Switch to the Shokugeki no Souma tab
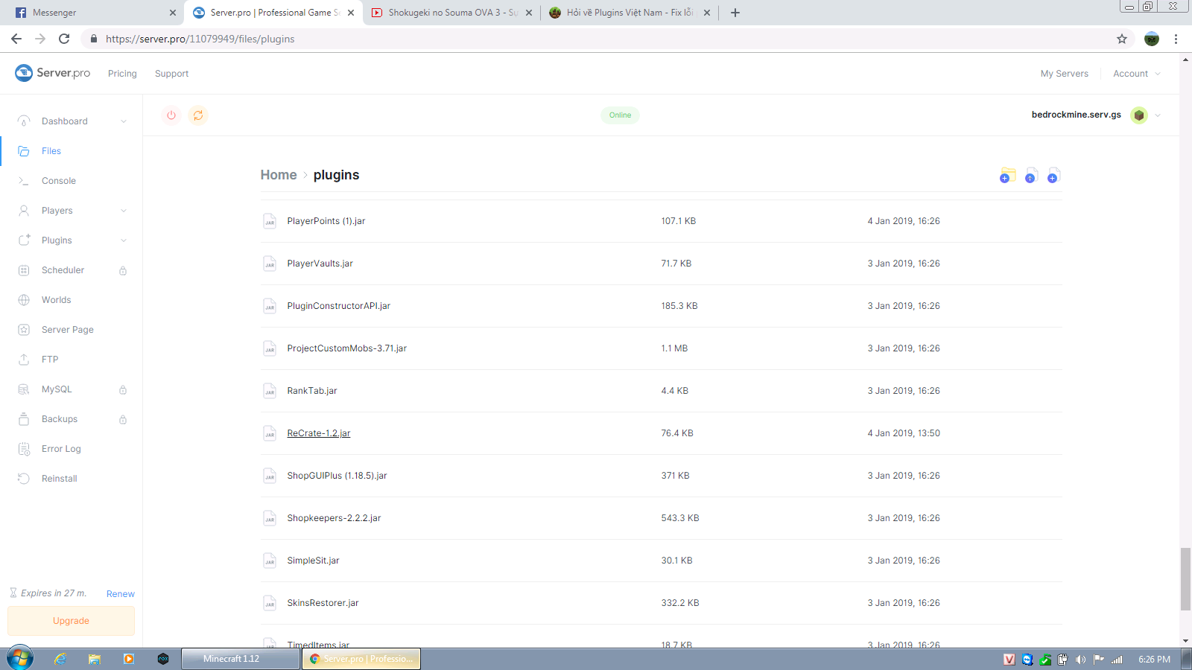The height and width of the screenshot is (670, 1192). click(451, 13)
